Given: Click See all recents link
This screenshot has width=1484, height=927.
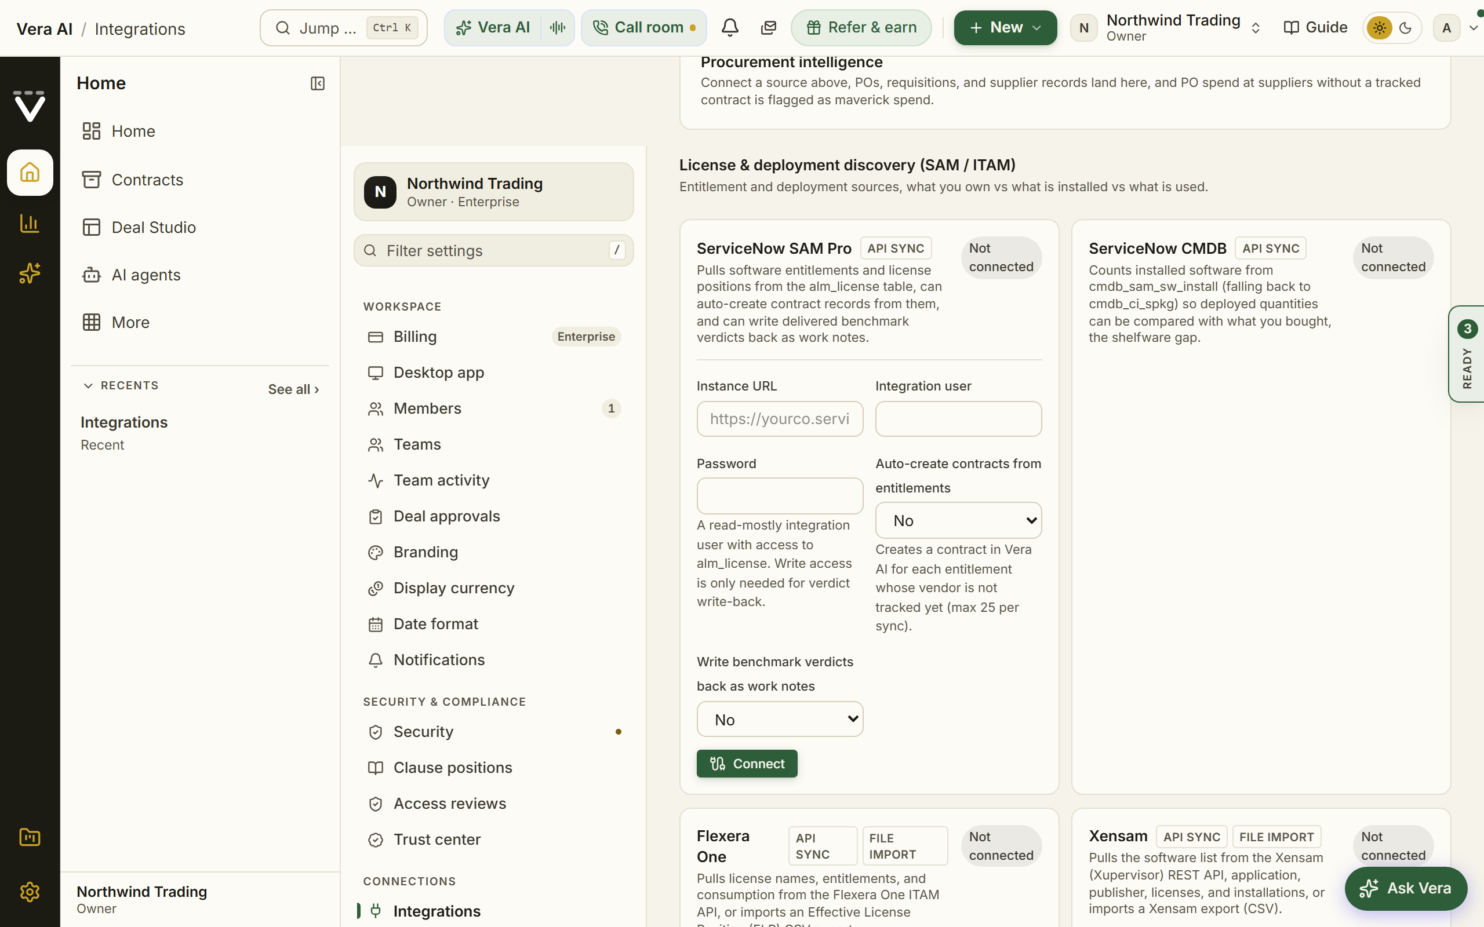Looking at the screenshot, I should pyautogui.click(x=293, y=389).
